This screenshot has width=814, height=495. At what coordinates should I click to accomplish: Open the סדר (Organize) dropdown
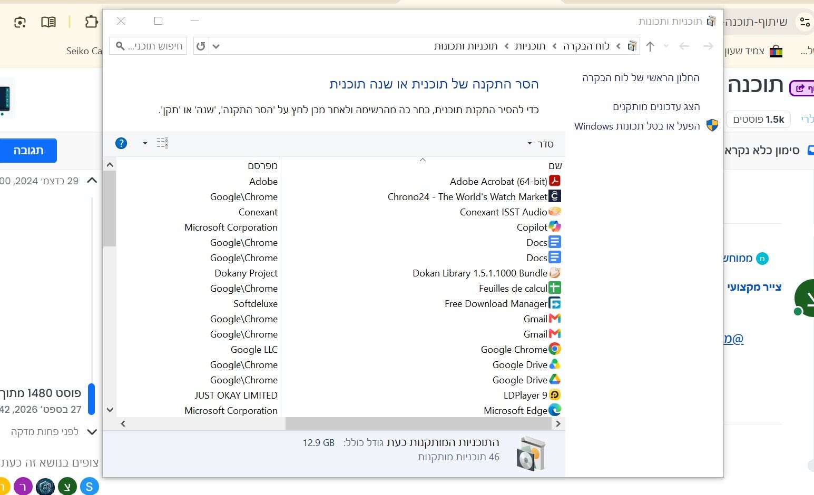point(541,144)
